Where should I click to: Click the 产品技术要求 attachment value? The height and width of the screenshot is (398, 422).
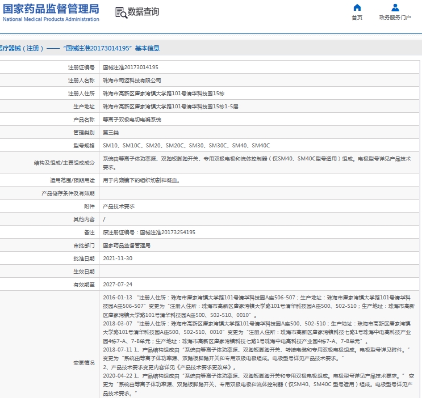(x=119, y=207)
